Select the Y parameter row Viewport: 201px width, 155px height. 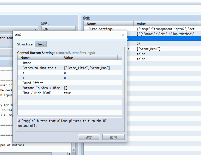click(x=70, y=78)
